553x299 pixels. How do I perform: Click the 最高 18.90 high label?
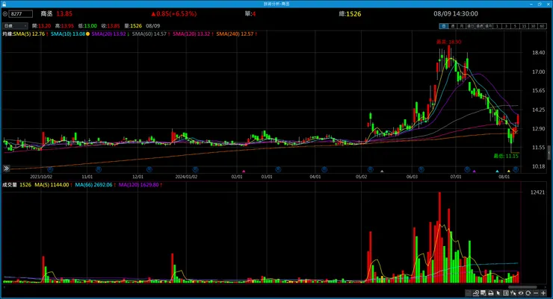[448, 42]
